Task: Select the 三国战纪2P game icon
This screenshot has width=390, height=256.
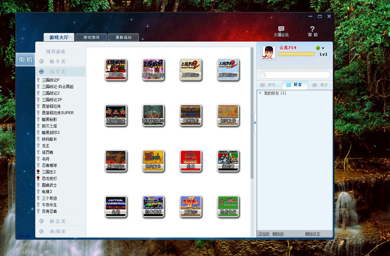Action: pyautogui.click(x=228, y=69)
